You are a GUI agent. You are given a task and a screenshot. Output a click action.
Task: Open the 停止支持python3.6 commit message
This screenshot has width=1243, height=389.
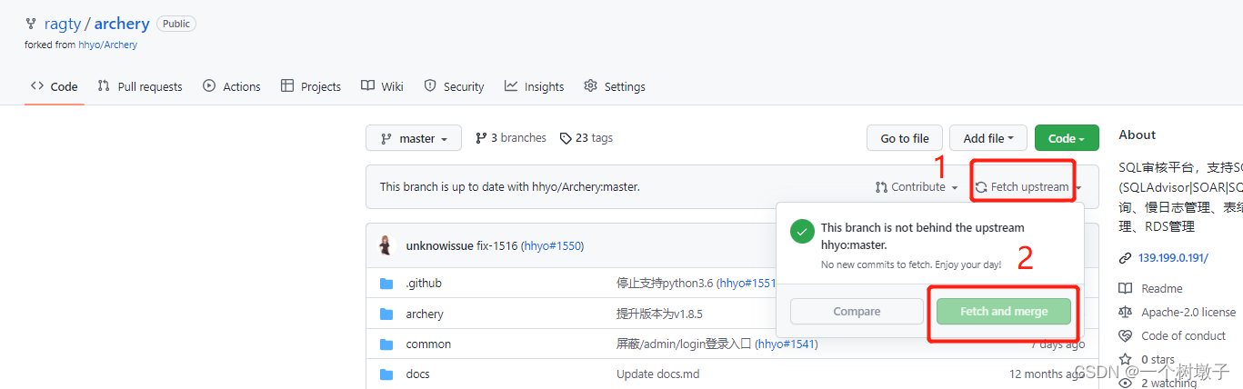click(665, 284)
